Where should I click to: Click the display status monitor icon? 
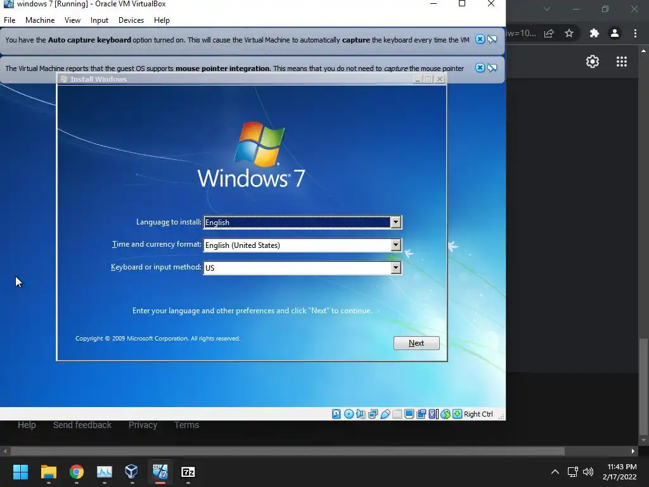tap(409, 413)
